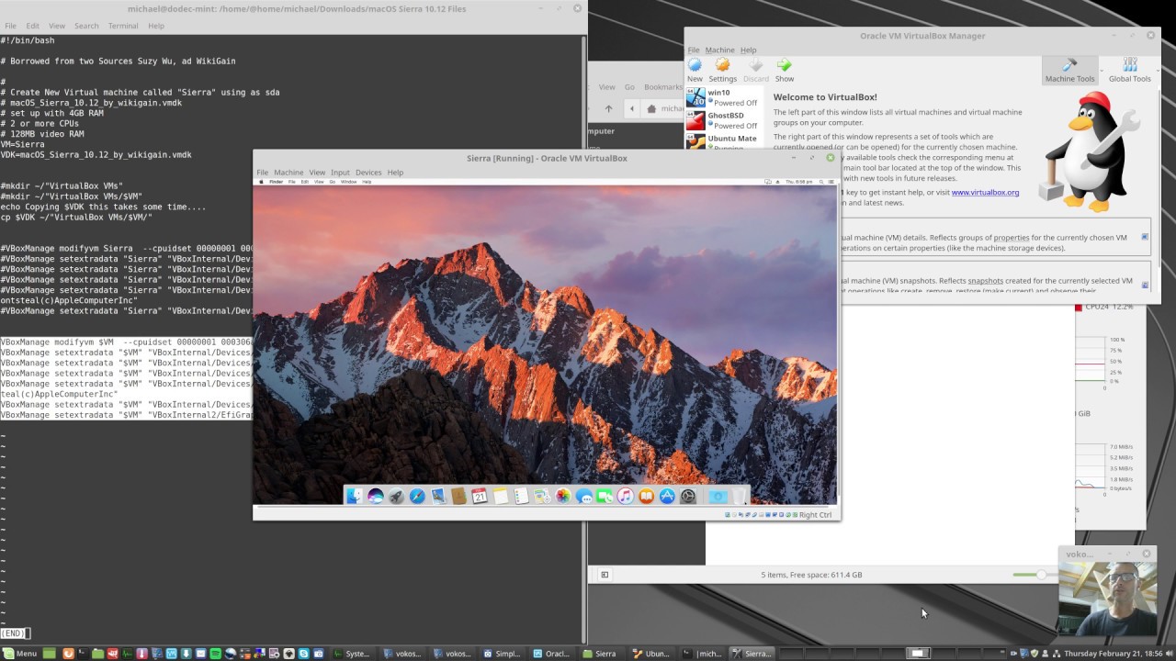This screenshot has height=661, width=1176.
Task: Open Contacts book icon in dock
Action: tap(458, 496)
